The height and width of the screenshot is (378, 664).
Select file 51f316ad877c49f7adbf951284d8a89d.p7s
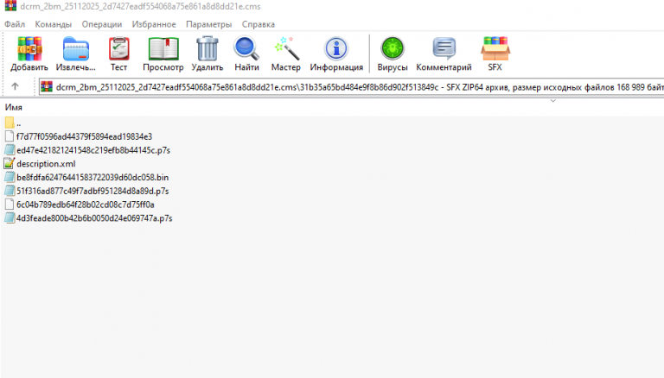click(93, 191)
